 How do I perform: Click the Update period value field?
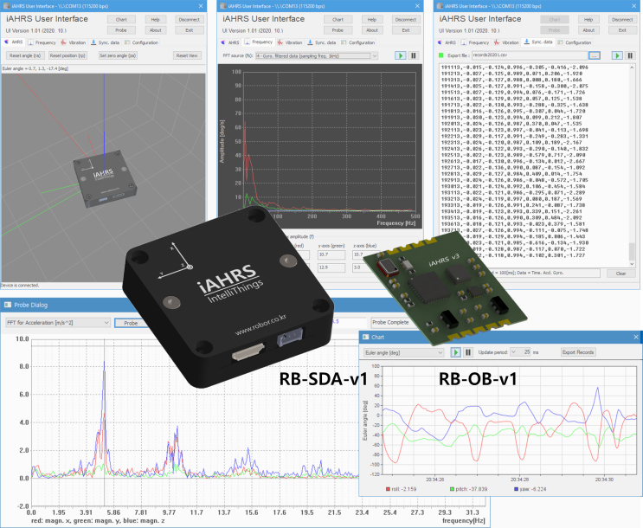point(524,352)
